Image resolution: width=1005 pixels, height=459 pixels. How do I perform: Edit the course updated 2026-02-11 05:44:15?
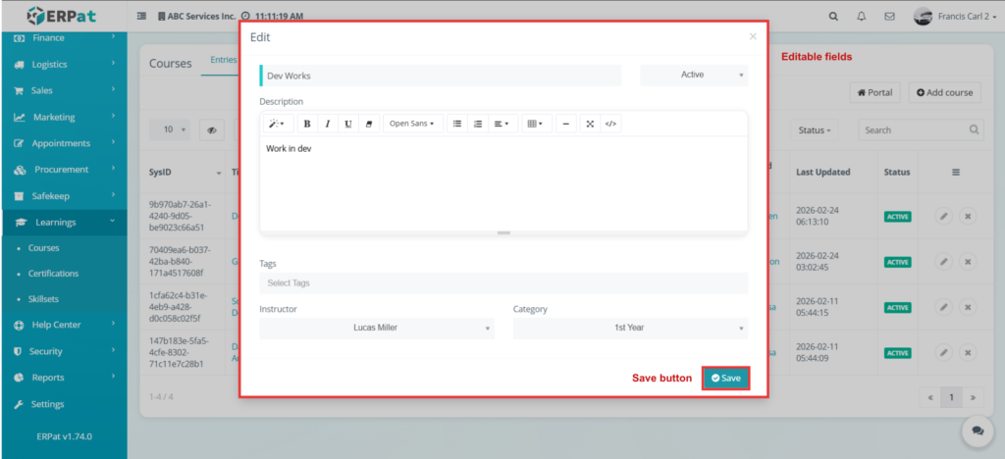[x=943, y=307]
